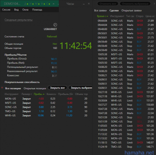156x155 pixels.
Task: Switch to the Открытые заявки tab
Action: pyautogui.click(x=131, y=11)
